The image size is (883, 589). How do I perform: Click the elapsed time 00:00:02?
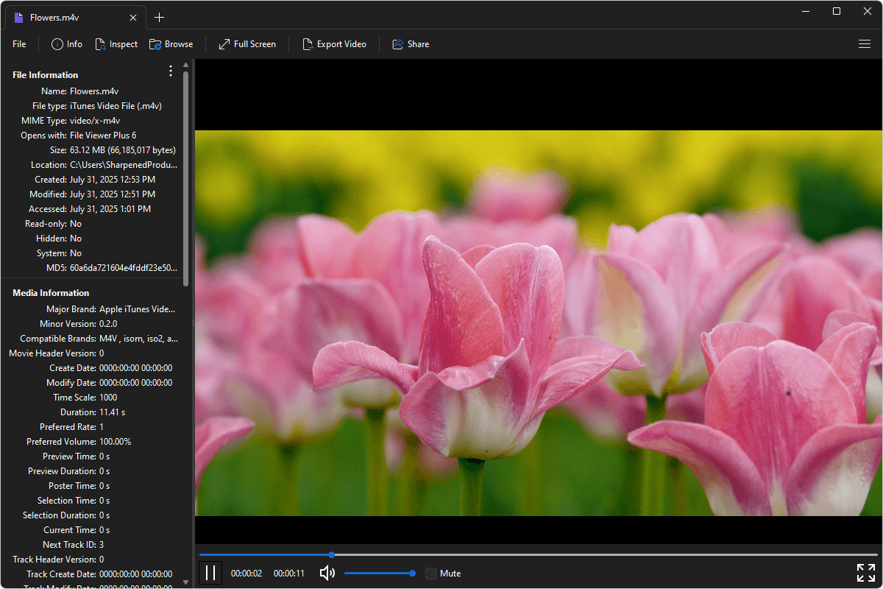point(247,574)
